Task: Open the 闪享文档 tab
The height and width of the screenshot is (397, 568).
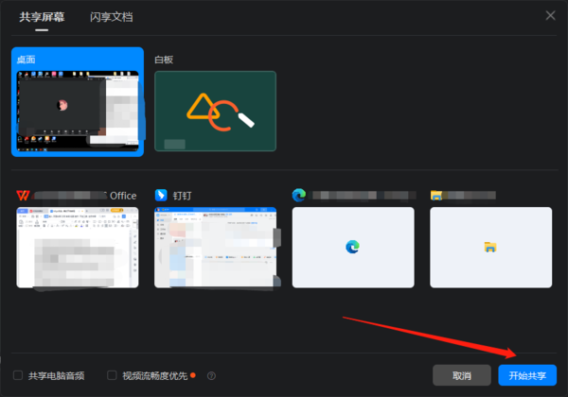Action: [111, 17]
